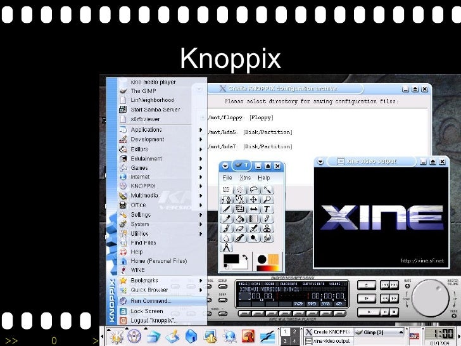Select the Paintbrush tool in GIMP
461x346 pixels.
(226, 229)
